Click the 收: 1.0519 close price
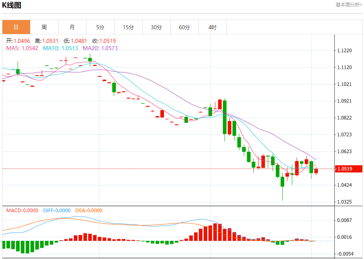 104,41
